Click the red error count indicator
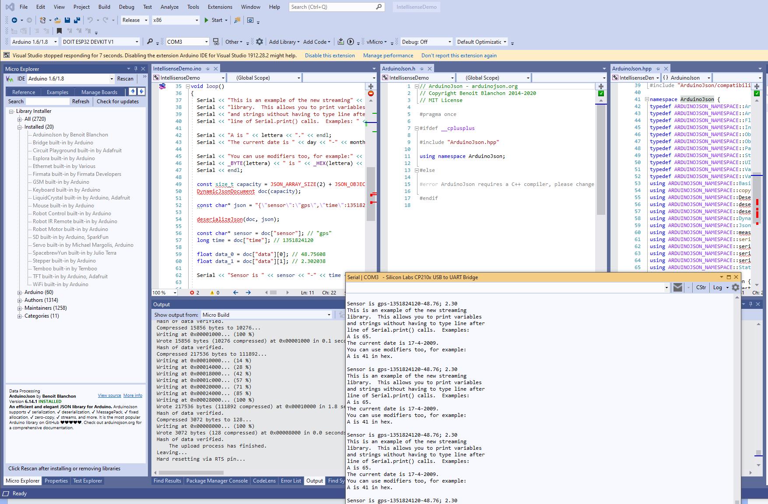This screenshot has width=768, height=504. pyautogui.click(x=195, y=292)
